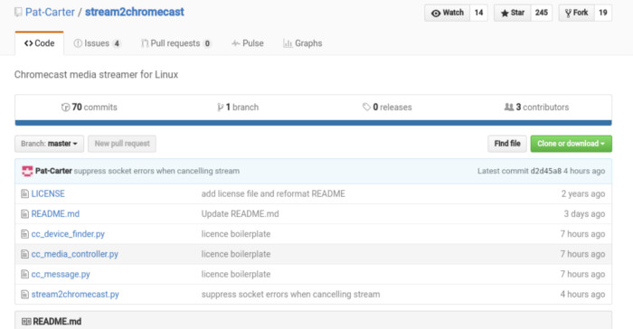View the 1 branch list
This screenshot has height=329, width=633.
[238, 107]
